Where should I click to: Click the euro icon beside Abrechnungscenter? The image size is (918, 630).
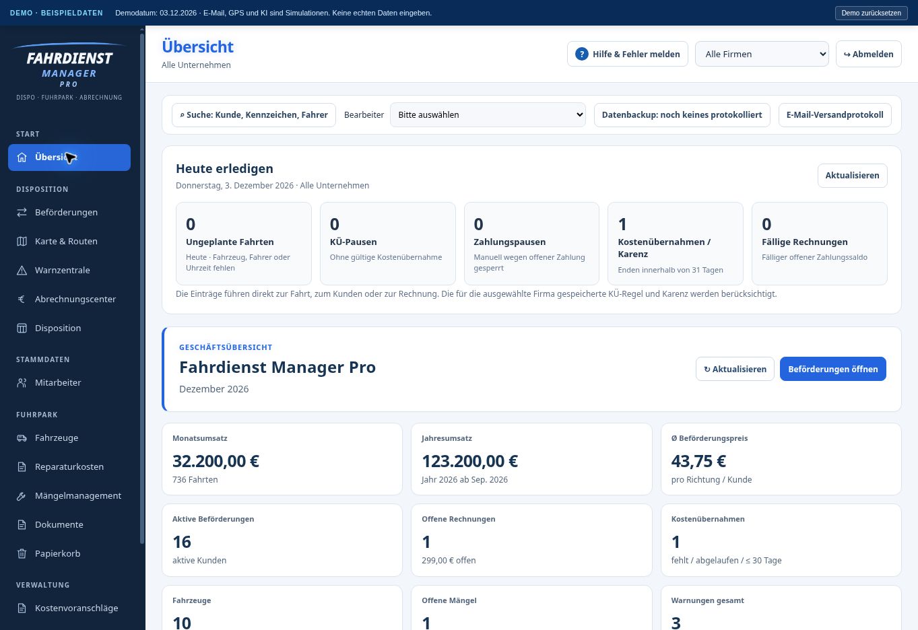pyautogui.click(x=22, y=300)
